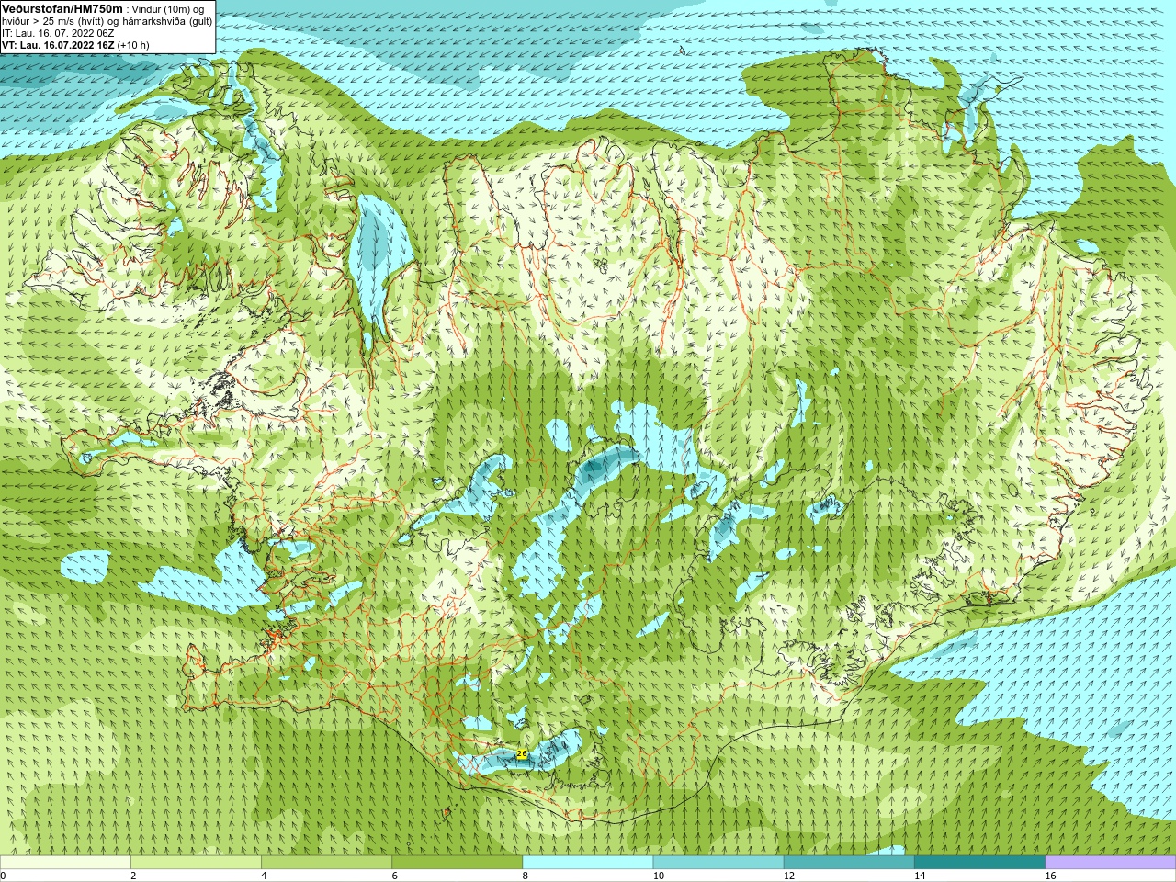Select the dark teal 14–16 m/s legend swatch
The image size is (1176, 882).
point(980,863)
